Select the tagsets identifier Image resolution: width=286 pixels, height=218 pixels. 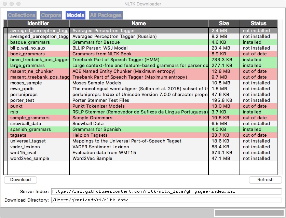pyautogui.click(x=18, y=135)
